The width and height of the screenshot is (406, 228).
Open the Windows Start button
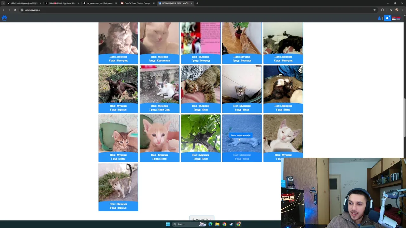coord(168,224)
